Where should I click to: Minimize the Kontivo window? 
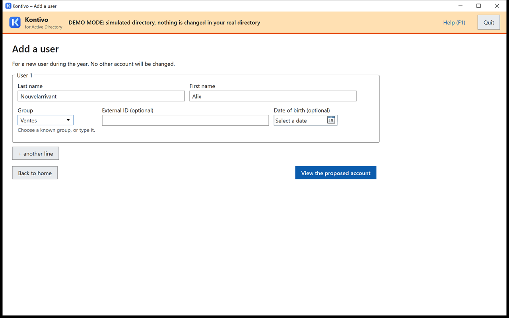point(460,6)
